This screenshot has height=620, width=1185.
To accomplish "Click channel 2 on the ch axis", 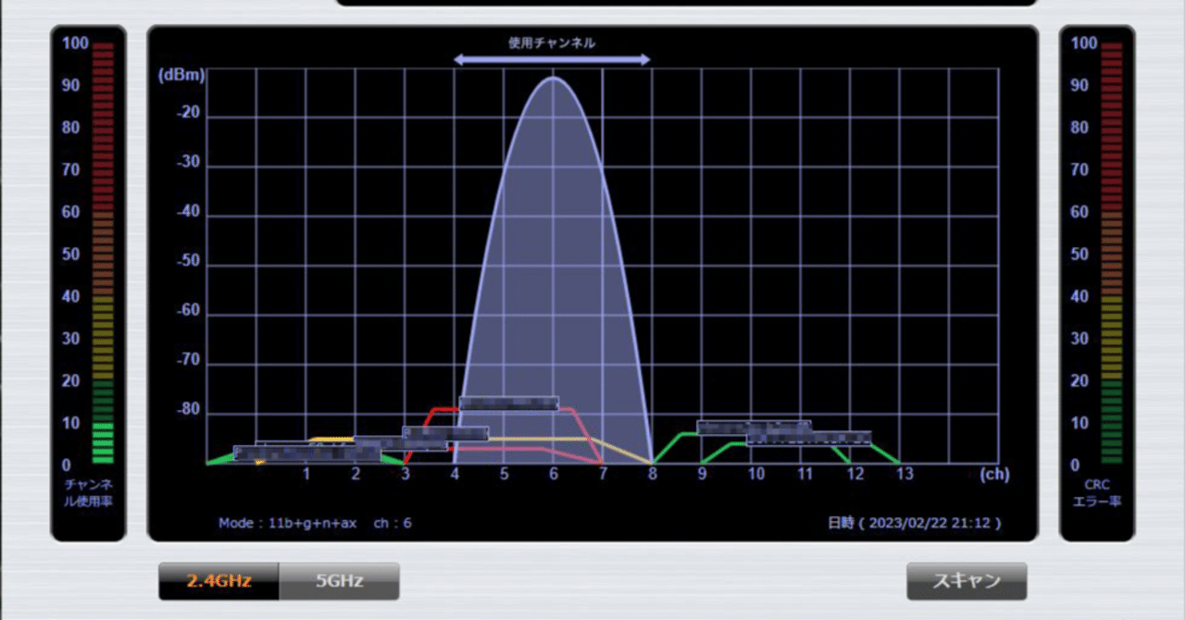I will [x=355, y=474].
